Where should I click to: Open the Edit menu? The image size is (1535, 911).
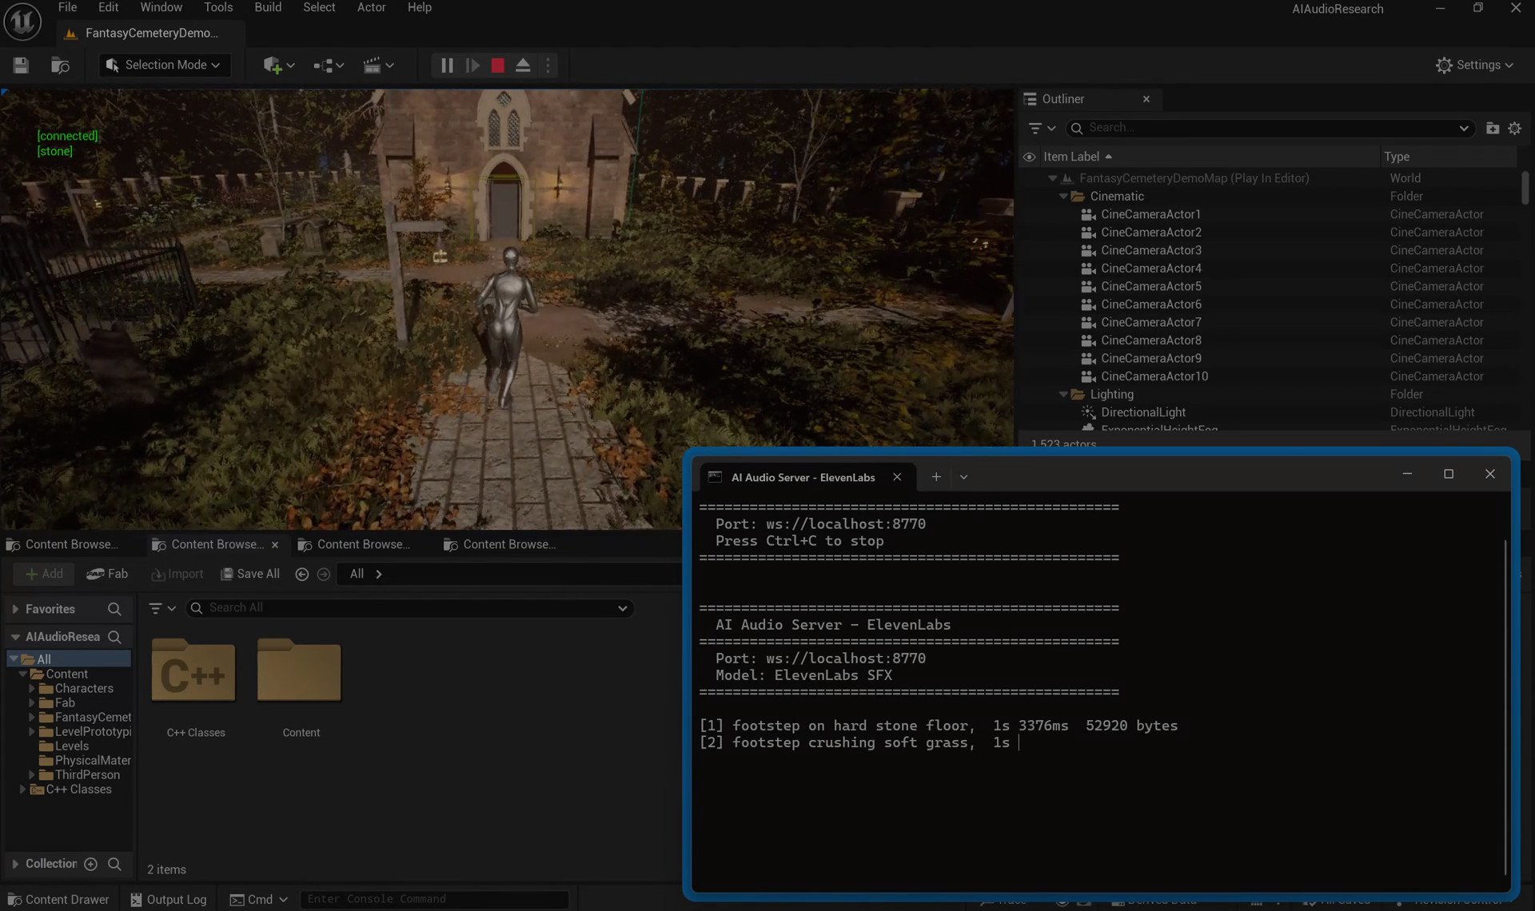click(x=108, y=7)
